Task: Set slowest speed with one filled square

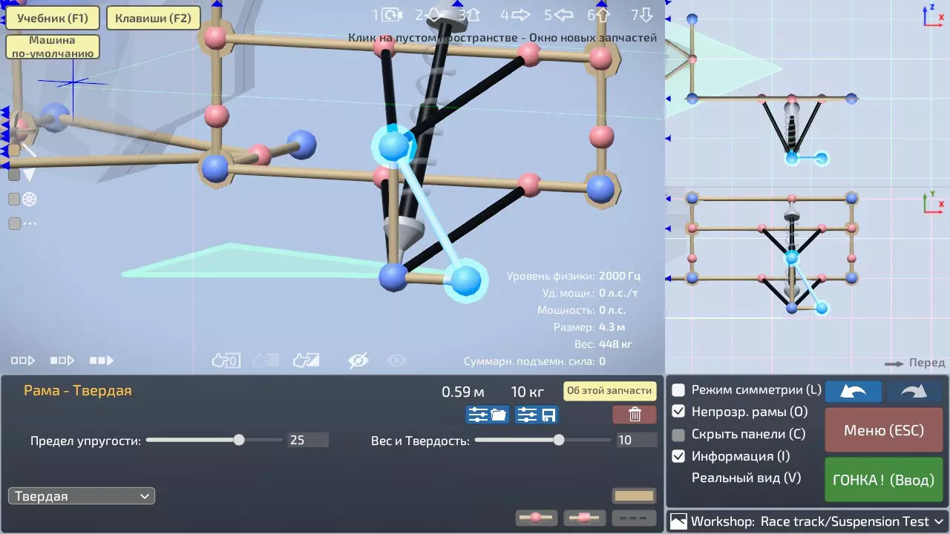Action: click(23, 360)
